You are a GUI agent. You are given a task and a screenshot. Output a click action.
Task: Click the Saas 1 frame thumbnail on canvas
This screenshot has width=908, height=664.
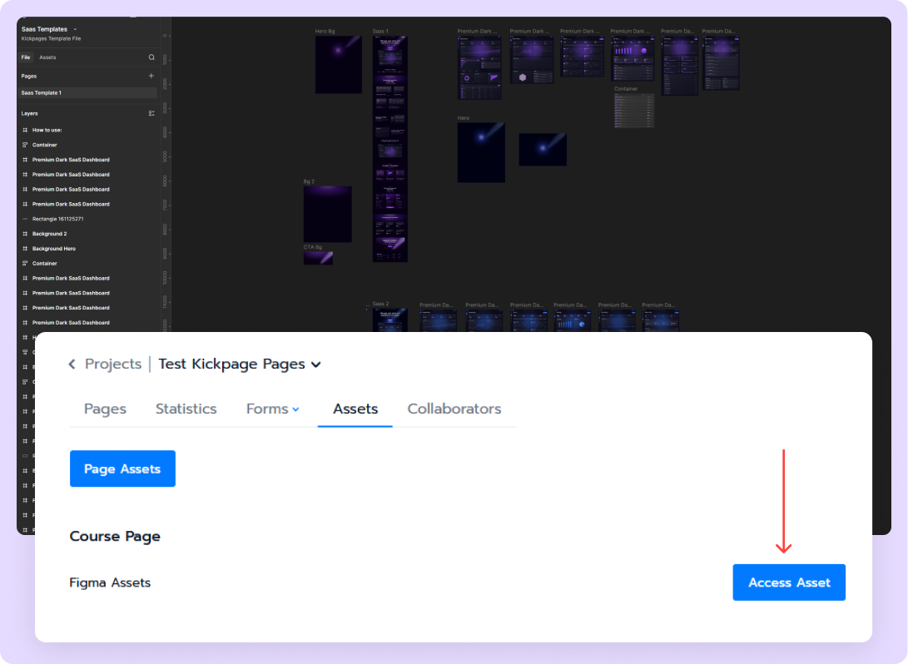click(x=389, y=150)
